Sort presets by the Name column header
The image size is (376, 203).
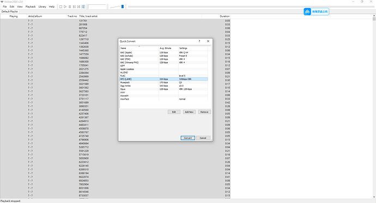[139, 48]
